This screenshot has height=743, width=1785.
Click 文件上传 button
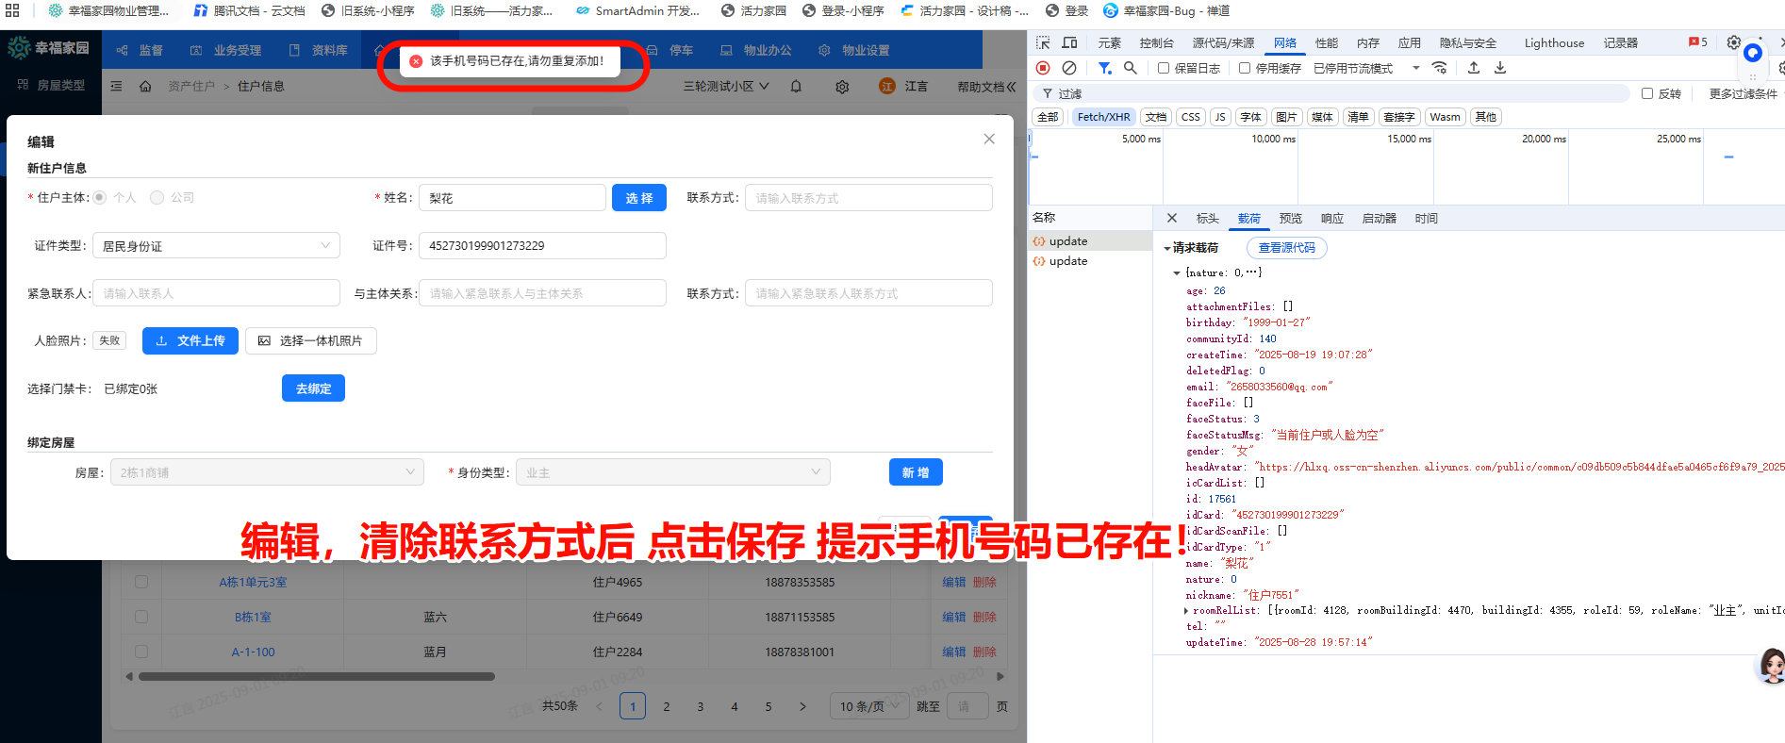[190, 340]
